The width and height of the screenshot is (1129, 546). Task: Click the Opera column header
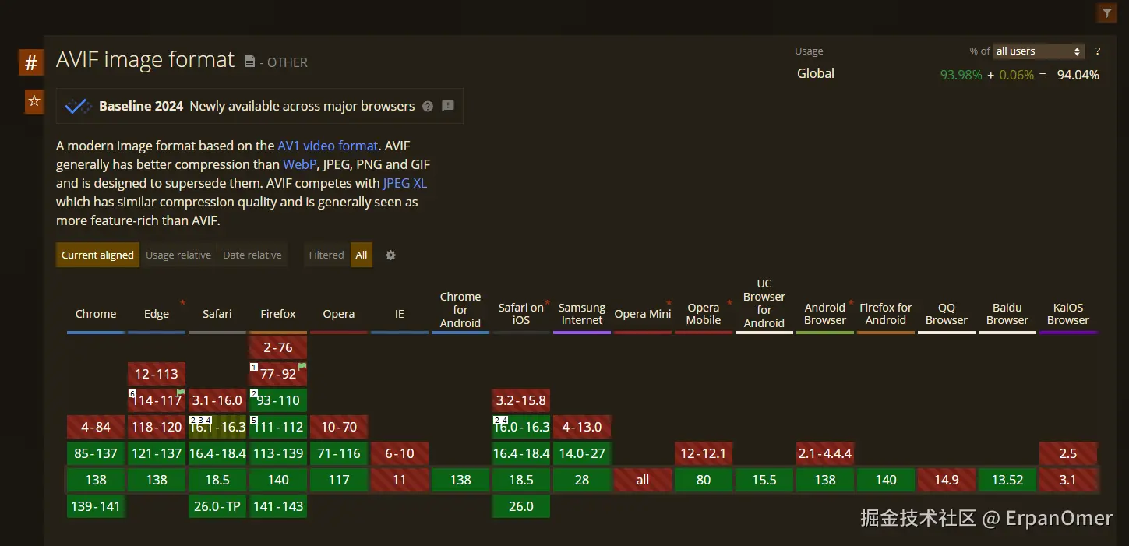point(339,314)
